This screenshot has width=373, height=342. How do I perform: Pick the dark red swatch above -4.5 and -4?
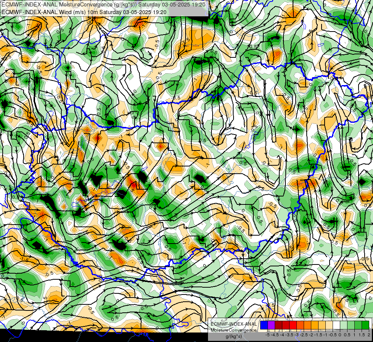click(x=279, y=325)
